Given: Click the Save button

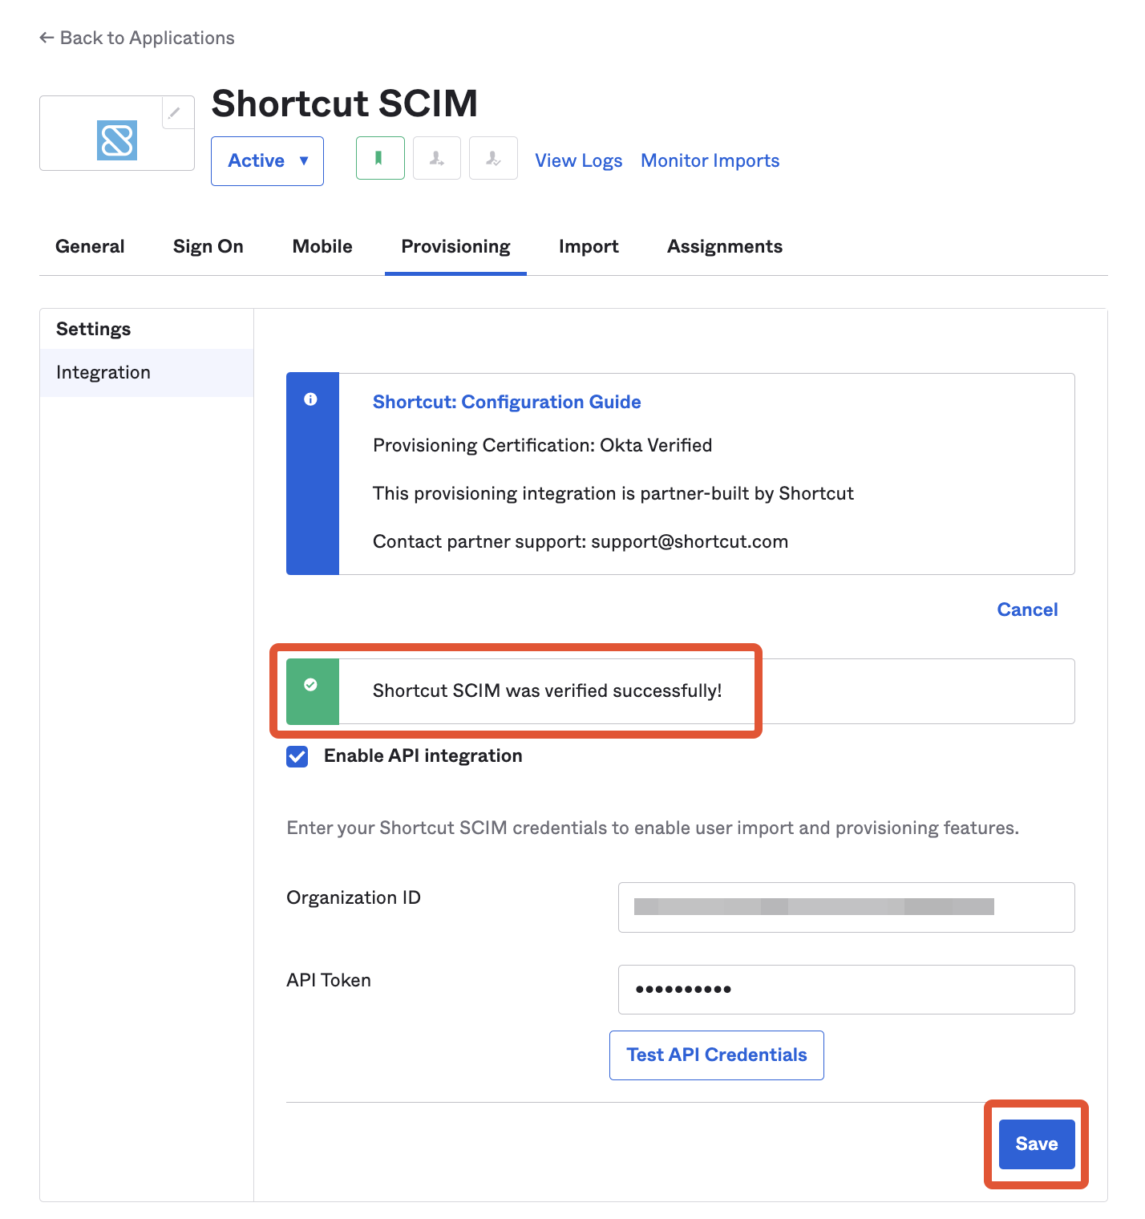Looking at the screenshot, I should pyautogui.click(x=1037, y=1144).
